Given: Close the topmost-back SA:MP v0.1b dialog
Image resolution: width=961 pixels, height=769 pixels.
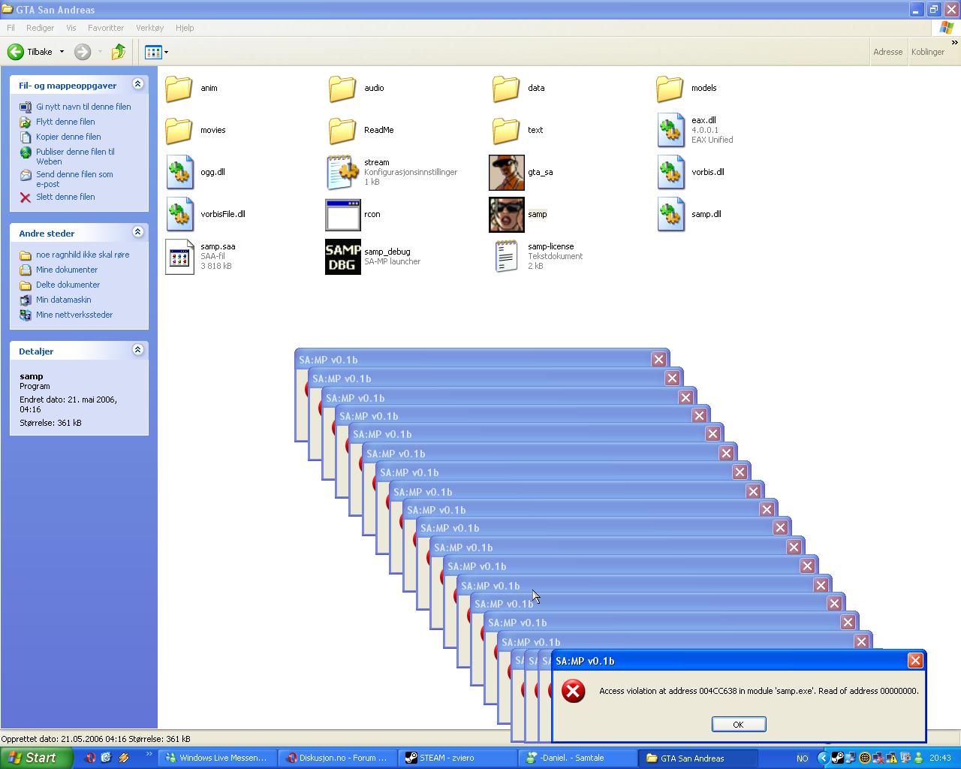Looking at the screenshot, I should tap(658, 359).
